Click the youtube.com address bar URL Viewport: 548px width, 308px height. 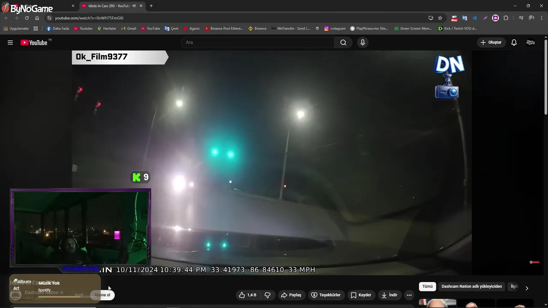(x=89, y=18)
